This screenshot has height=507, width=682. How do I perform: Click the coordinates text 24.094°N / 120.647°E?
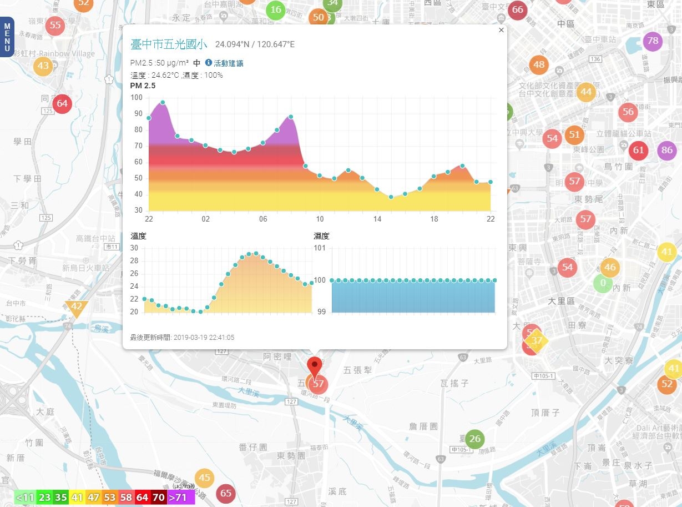click(255, 44)
